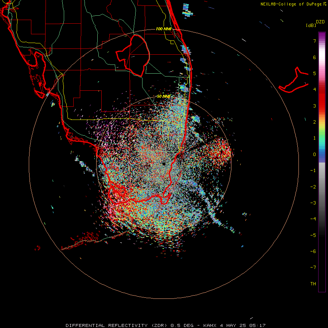Click the "KAMX" station identifier text
Image resolution: width=328 pixels, height=328 pixels.
tap(210, 325)
